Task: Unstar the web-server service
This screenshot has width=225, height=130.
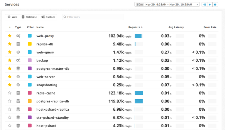Action: tap(10, 77)
